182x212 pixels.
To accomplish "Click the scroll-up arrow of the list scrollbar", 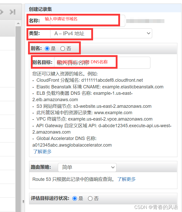I will click(x=18, y=23).
